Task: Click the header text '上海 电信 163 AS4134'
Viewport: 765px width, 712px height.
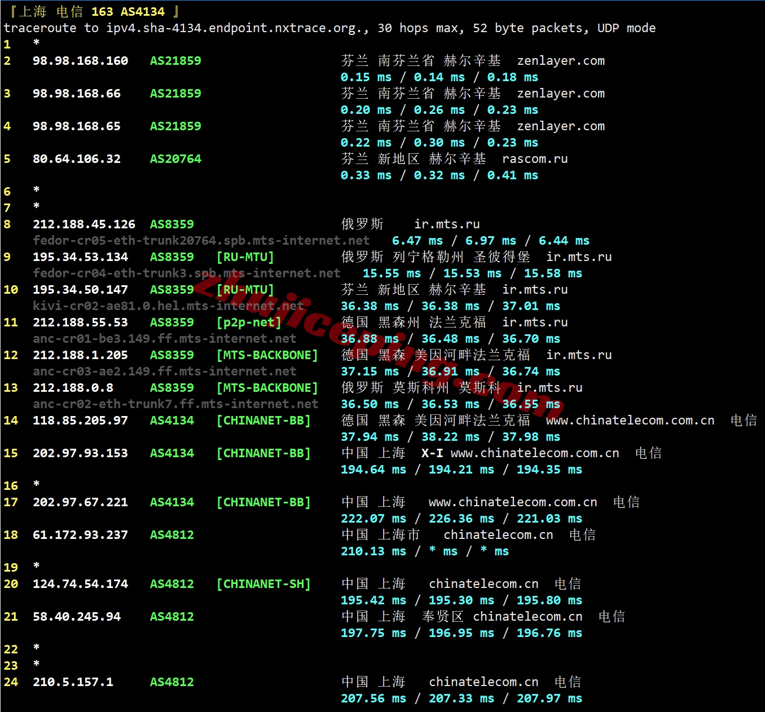Action: pos(92,12)
